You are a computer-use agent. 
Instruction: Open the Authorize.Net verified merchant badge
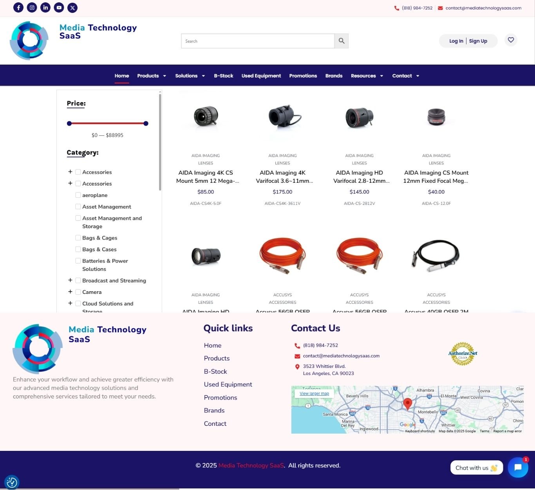[463, 354]
